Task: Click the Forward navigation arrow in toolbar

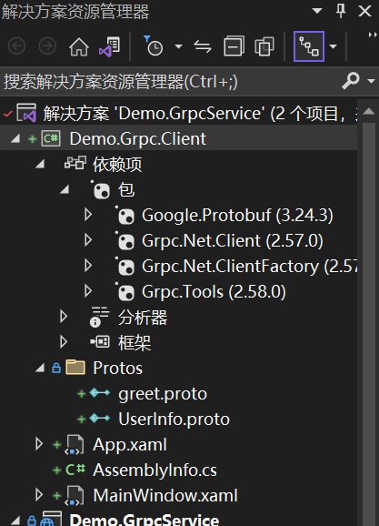Action: coord(47,46)
